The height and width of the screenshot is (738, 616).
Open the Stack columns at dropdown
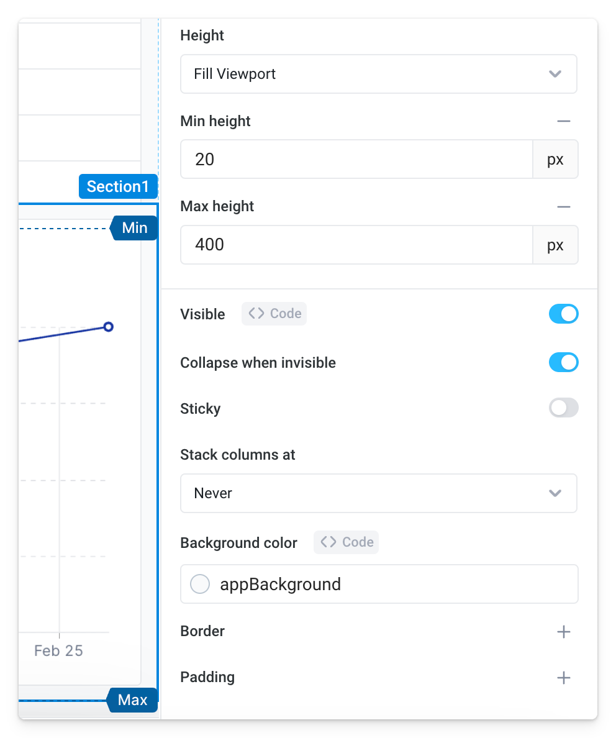click(x=379, y=493)
